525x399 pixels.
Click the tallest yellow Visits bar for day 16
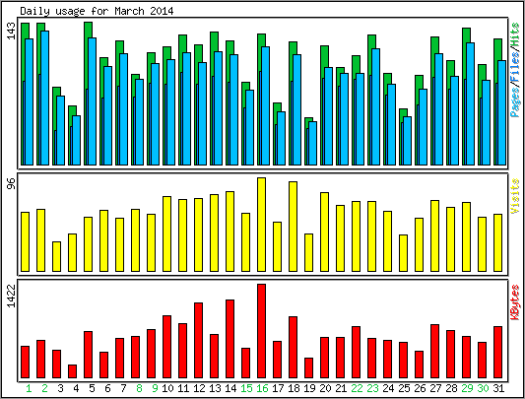coord(261,225)
